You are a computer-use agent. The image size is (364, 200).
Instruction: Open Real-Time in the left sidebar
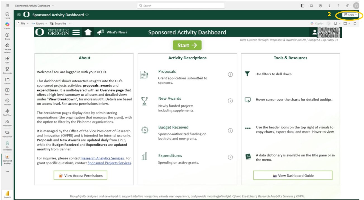click(7, 112)
